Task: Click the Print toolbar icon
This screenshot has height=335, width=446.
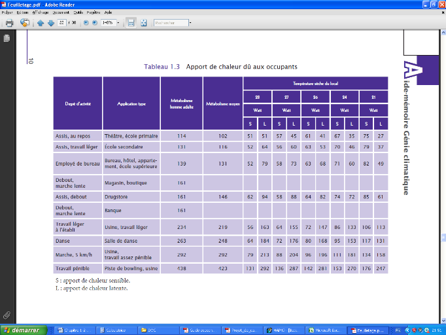Action: pyautogui.click(x=9, y=23)
